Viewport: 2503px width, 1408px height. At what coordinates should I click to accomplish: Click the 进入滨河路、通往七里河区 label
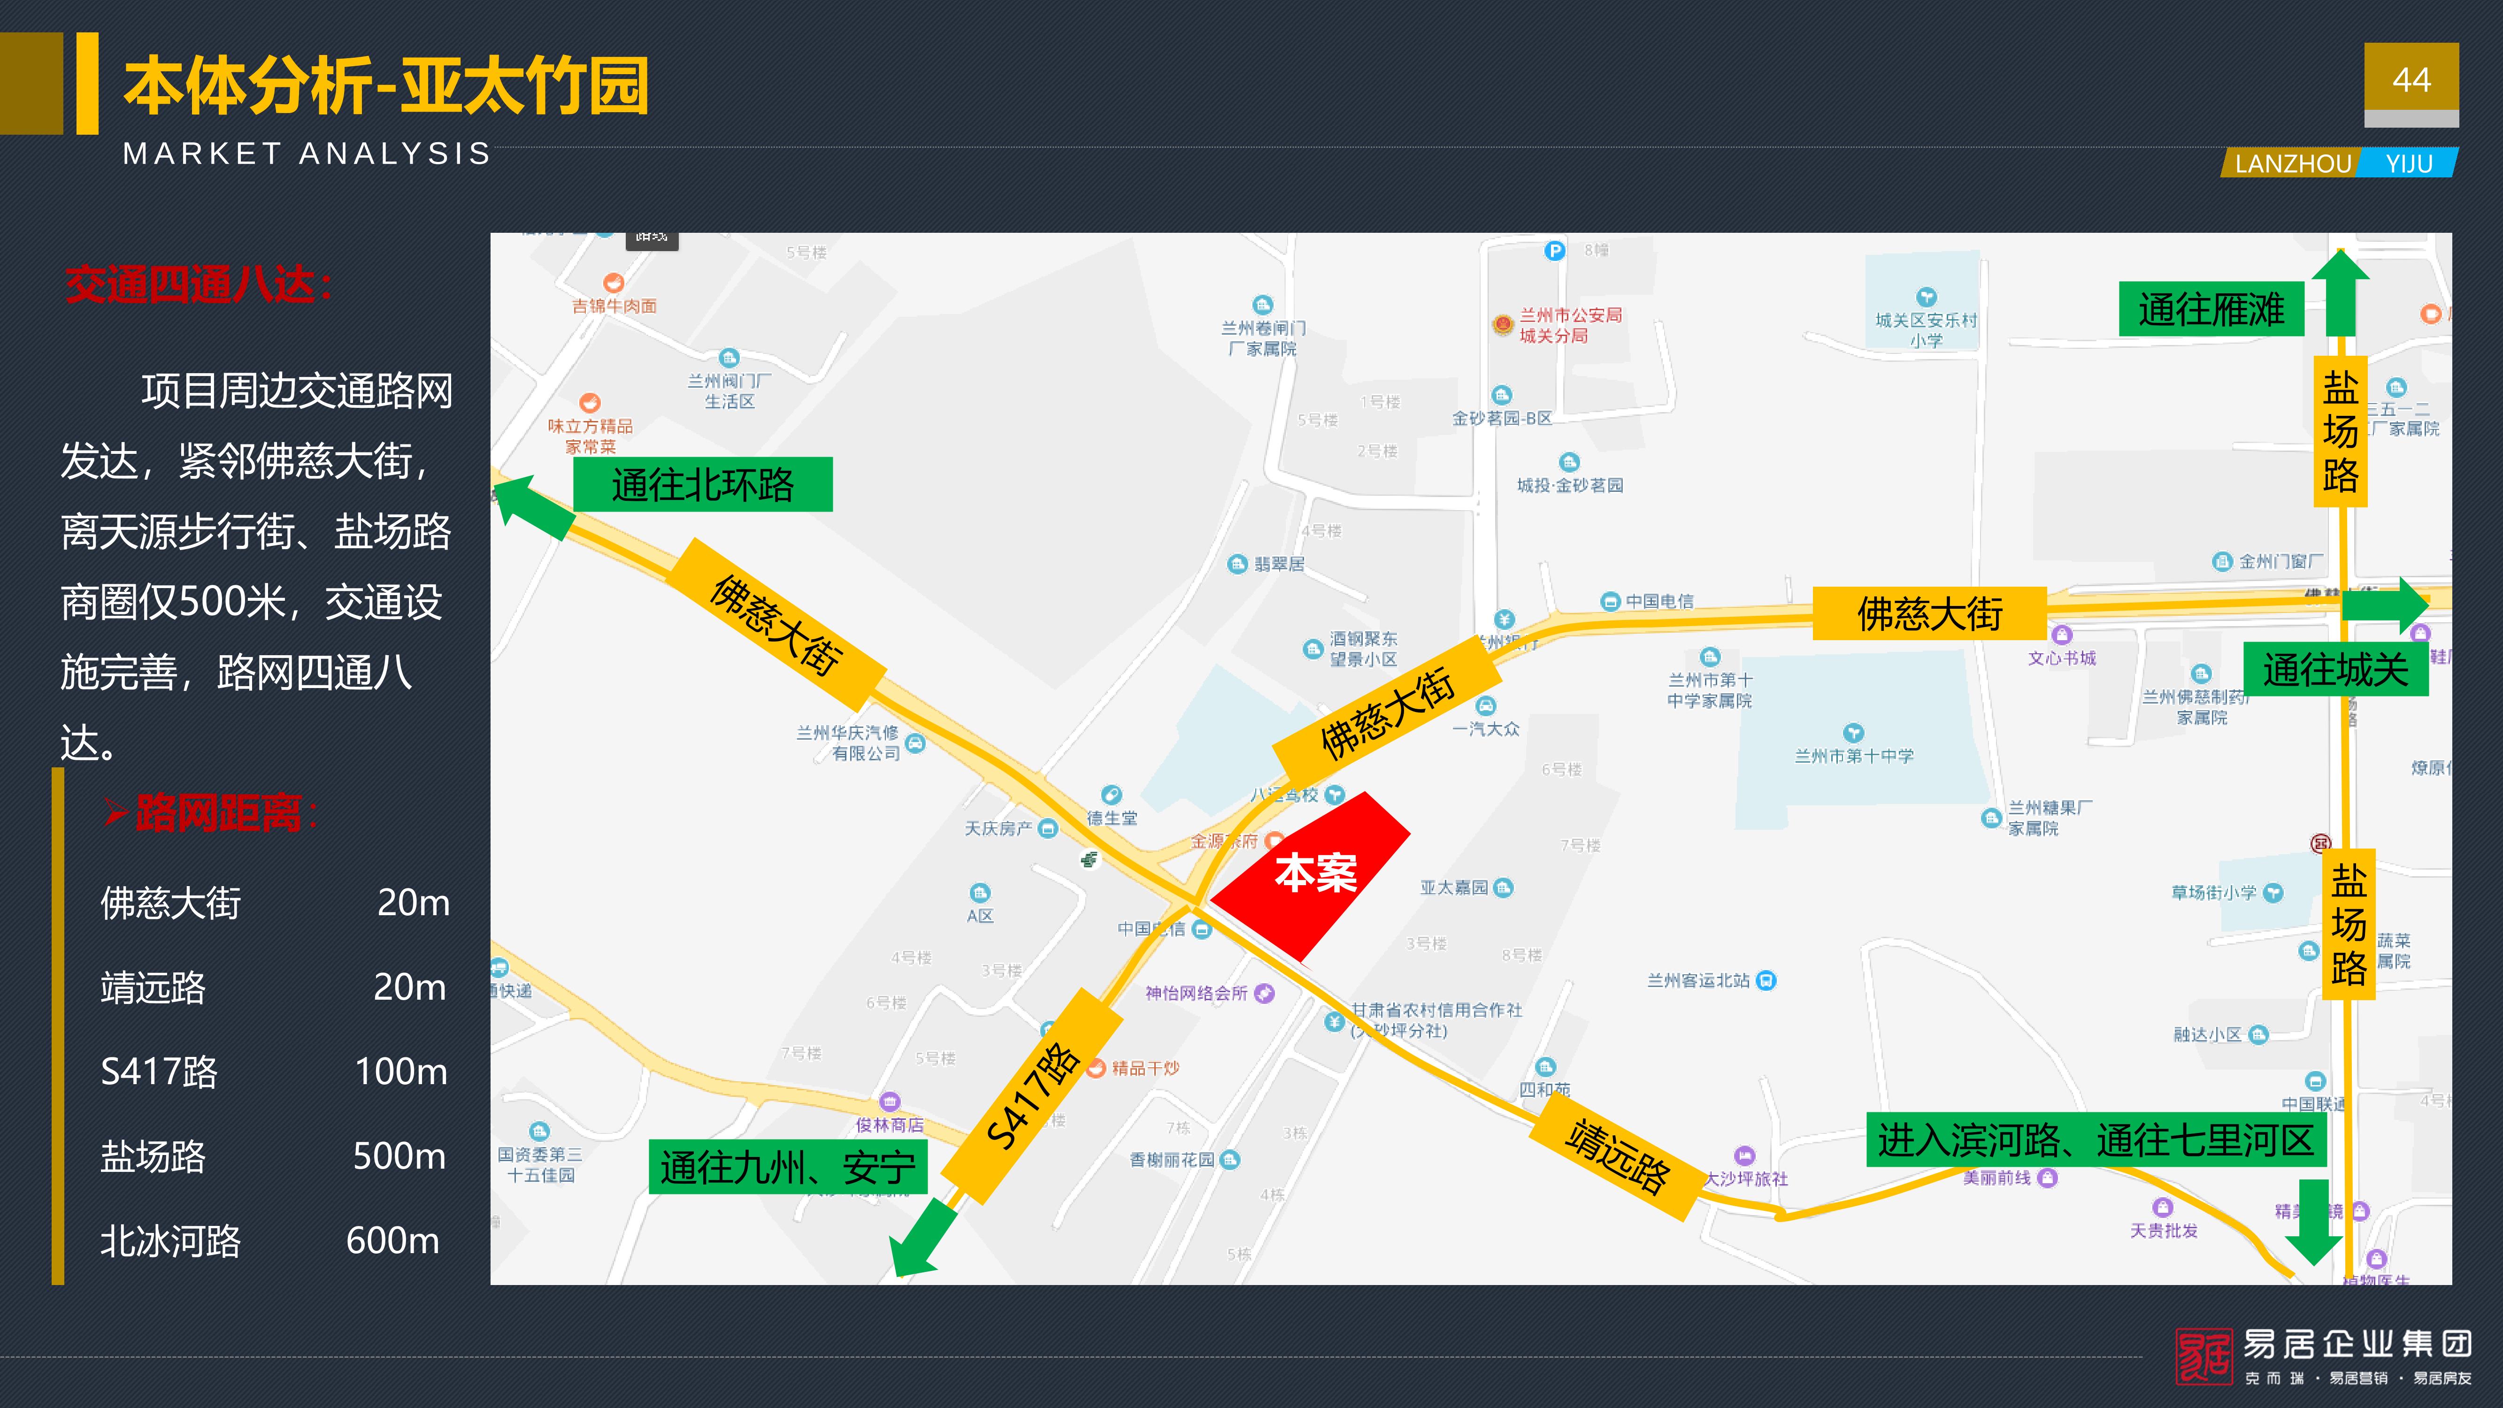(x=2096, y=1139)
